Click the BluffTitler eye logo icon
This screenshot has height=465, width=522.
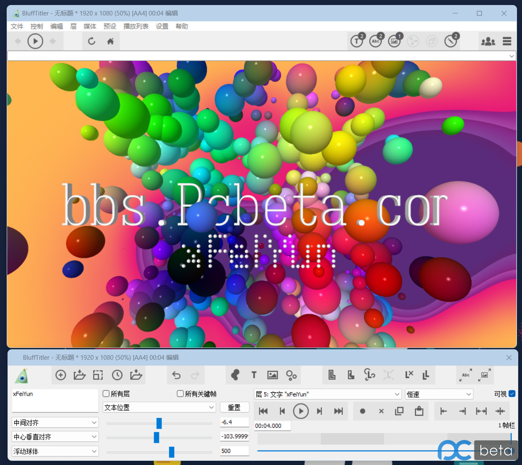(22, 376)
